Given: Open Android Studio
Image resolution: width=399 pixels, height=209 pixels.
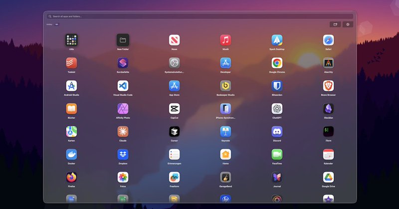Looking at the screenshot, I should pyautogui.click(x=71, y=86).
